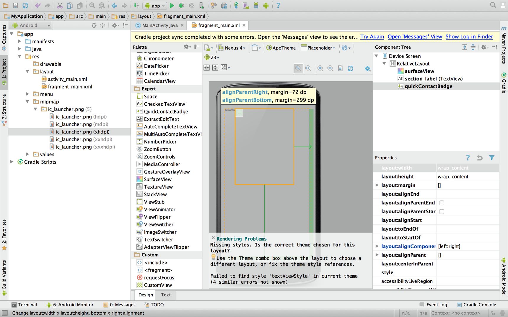This screenshot has height=317, width=508.
Task: Open help via question mark toolbar icon
Action: [x=278, y=5]
